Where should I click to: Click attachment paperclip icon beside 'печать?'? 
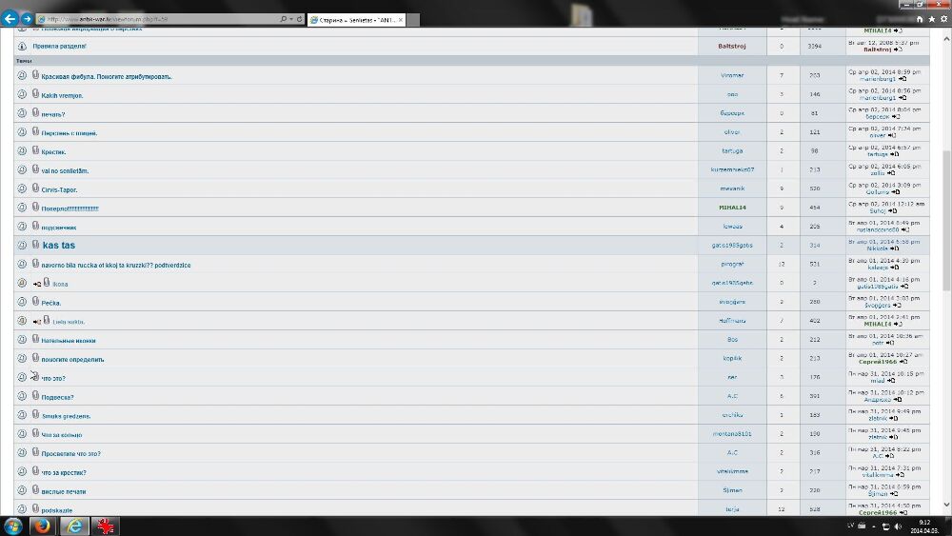point(36,113)
